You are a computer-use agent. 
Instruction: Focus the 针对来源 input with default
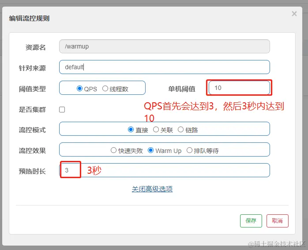[165, 67]
